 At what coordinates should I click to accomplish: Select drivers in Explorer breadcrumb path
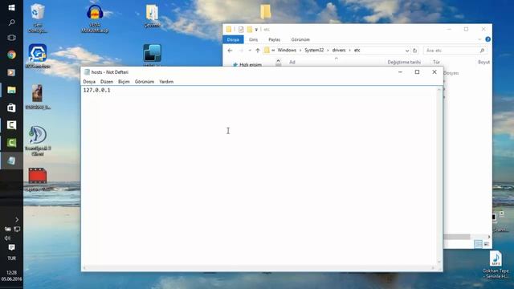(x=339, y=50)
